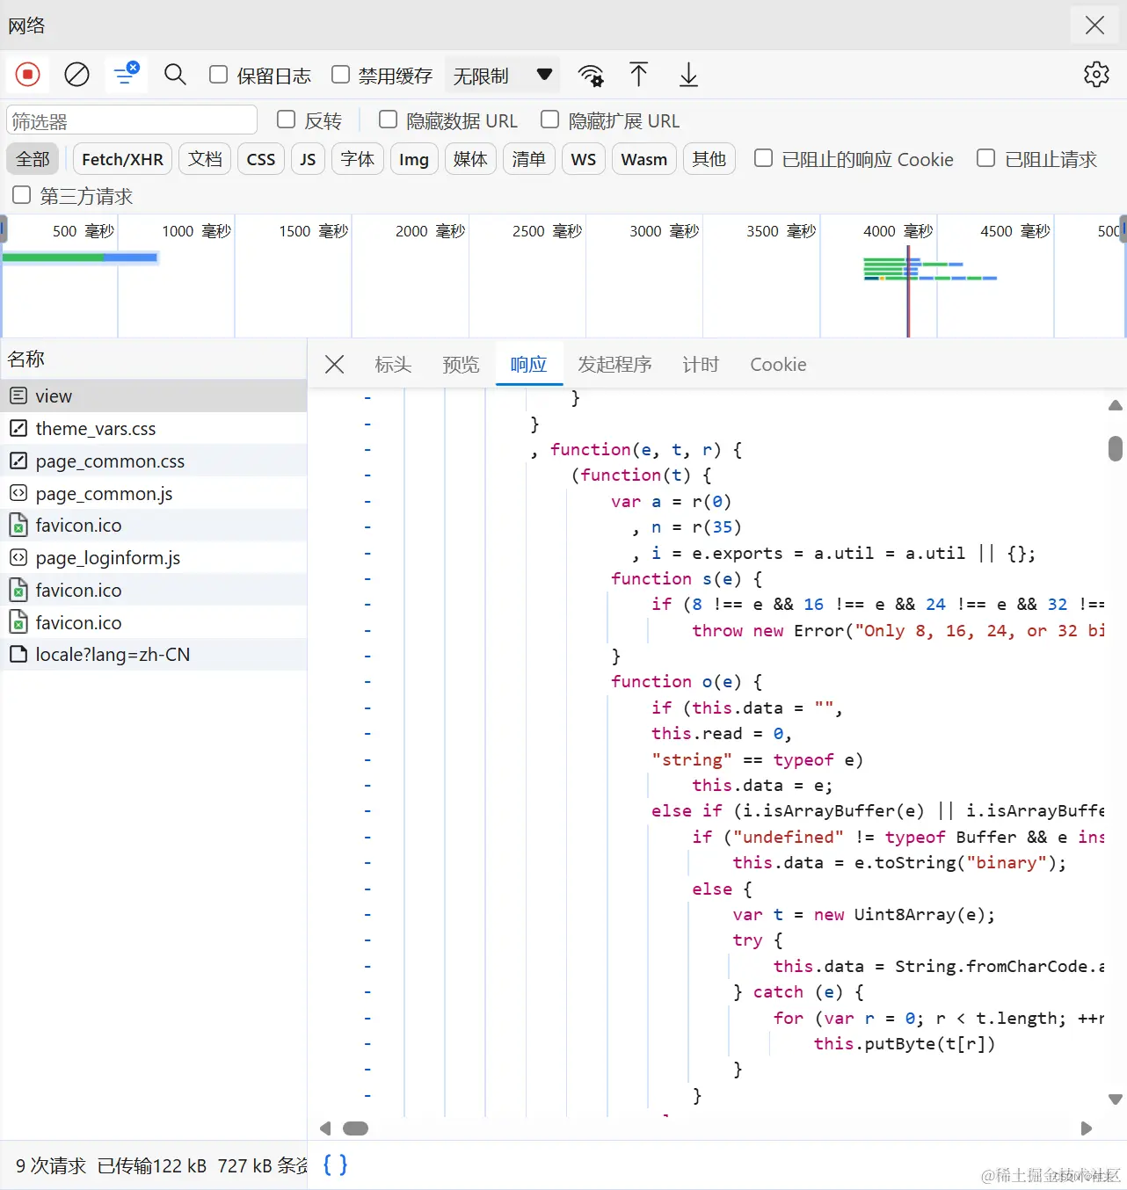Open network settings gear
This screenshot has width=1127, height=1190.
point(1096,75)
